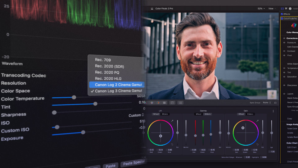Click the Exposure slider handle

83,132
